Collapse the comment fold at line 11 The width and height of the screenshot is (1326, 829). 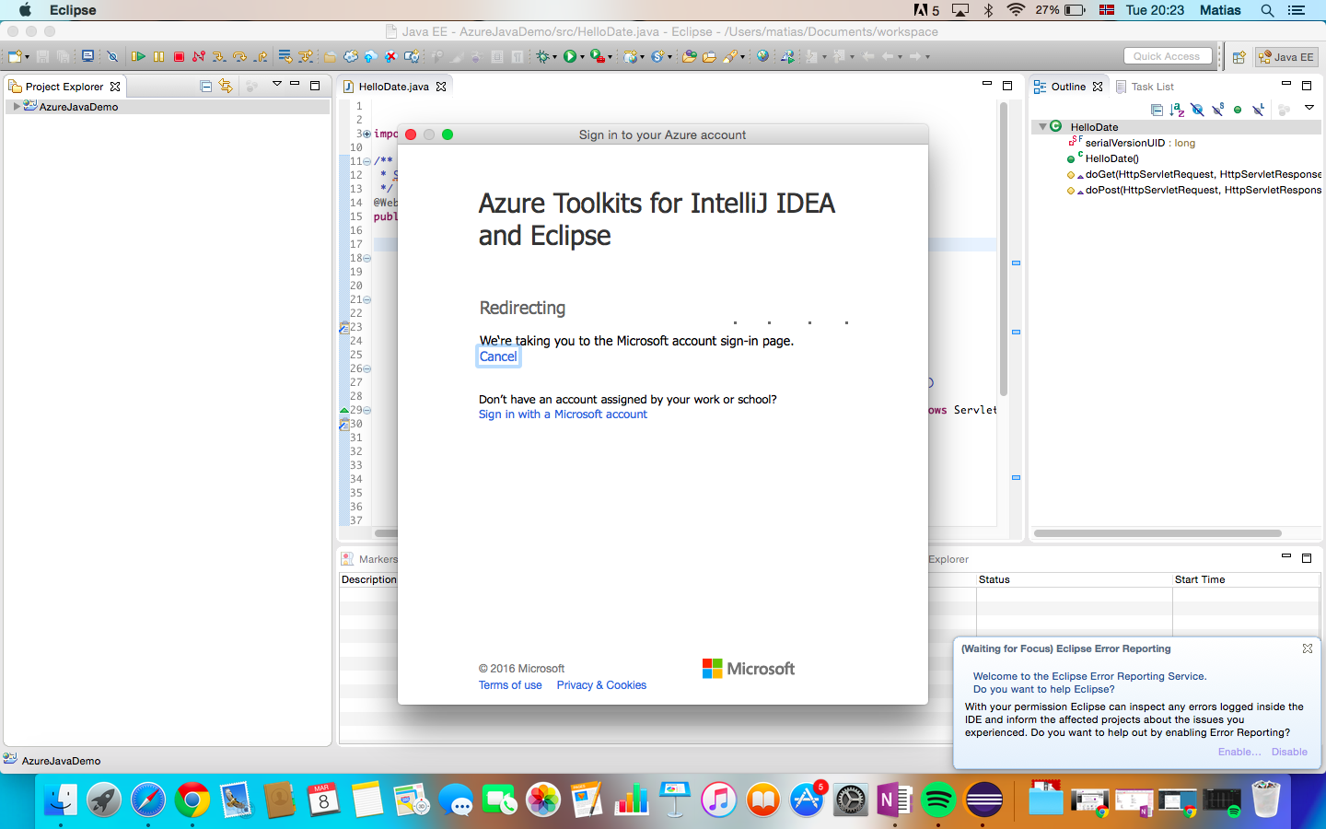click(366, 161)
